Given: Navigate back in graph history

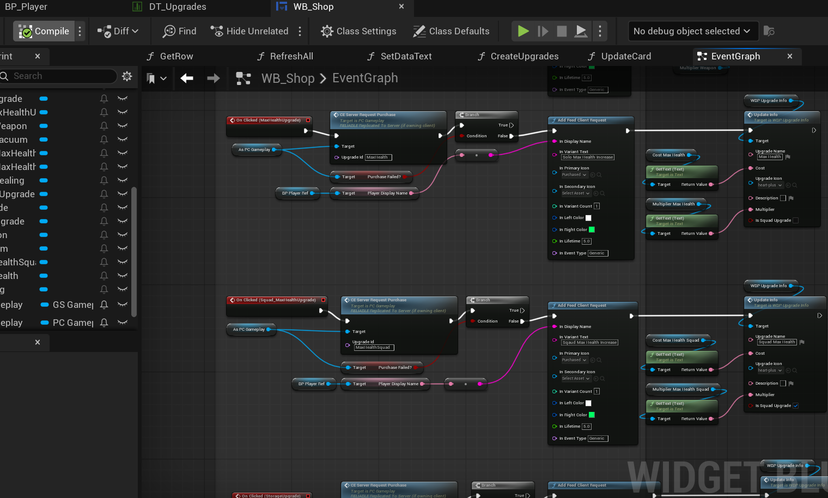Looking at the screenshot, I should pyautogui.click(x=187, y=78).
